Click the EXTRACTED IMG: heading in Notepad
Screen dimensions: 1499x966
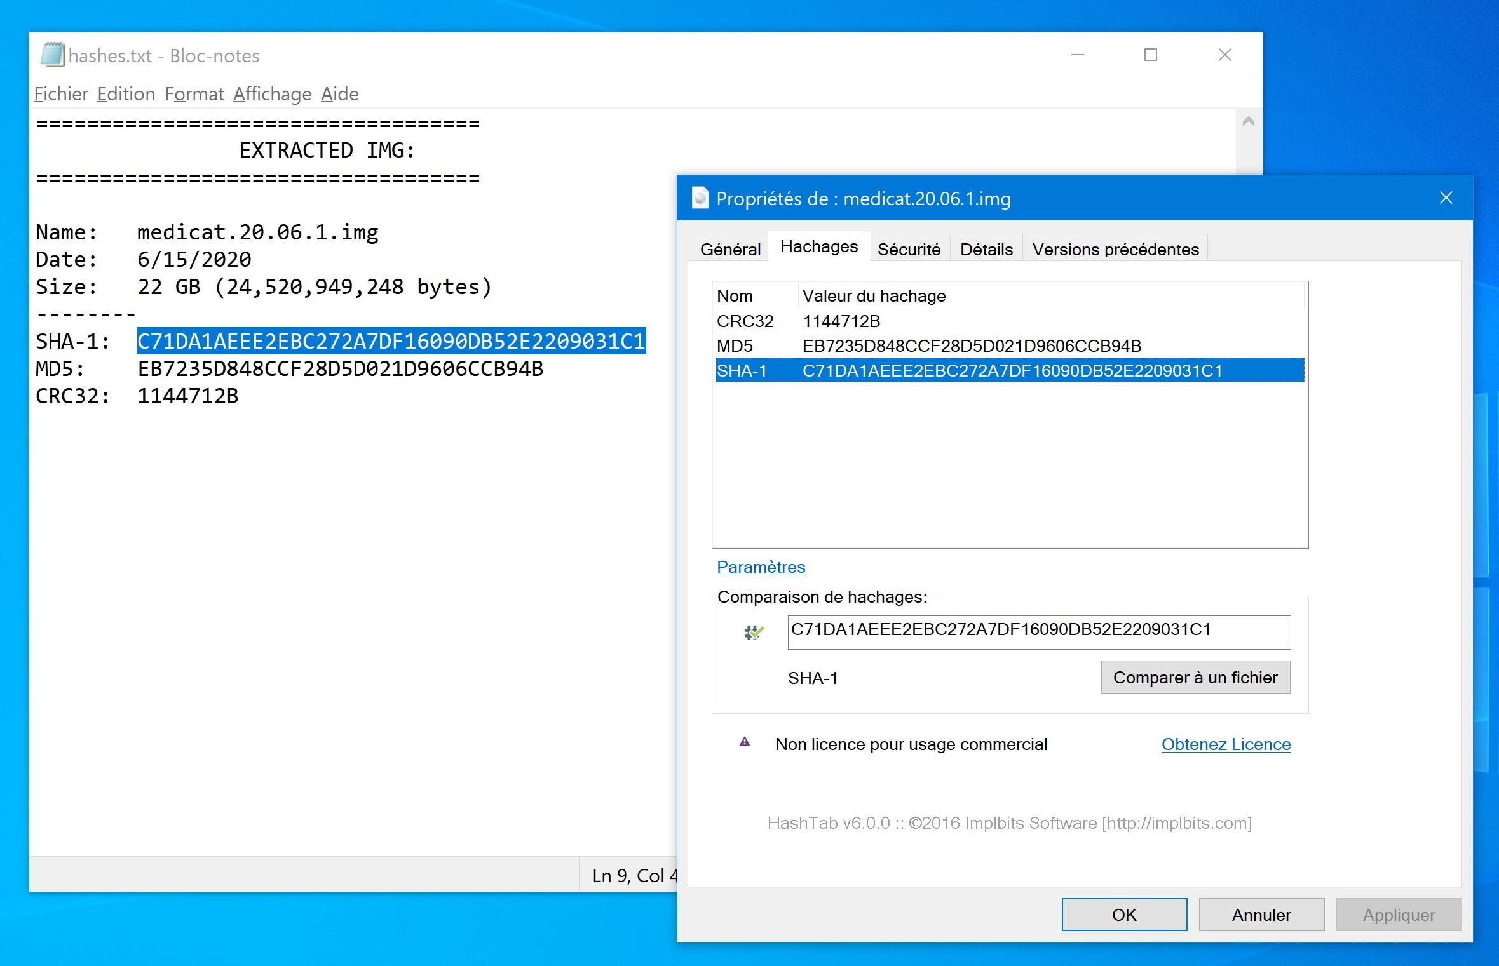tap(327, 150)
